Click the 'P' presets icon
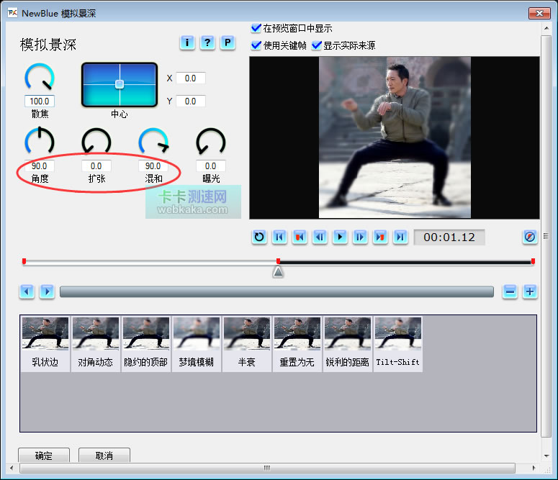This screenshot has width=558, height=480. 228,43
